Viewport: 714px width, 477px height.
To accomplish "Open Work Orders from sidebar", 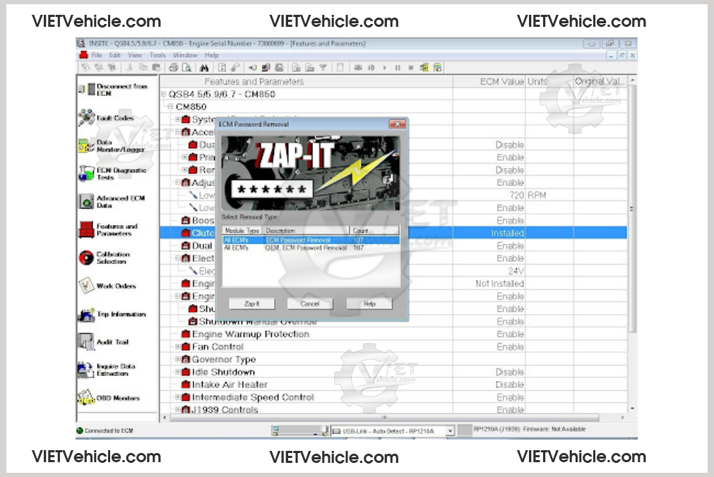I will (86, 286).
